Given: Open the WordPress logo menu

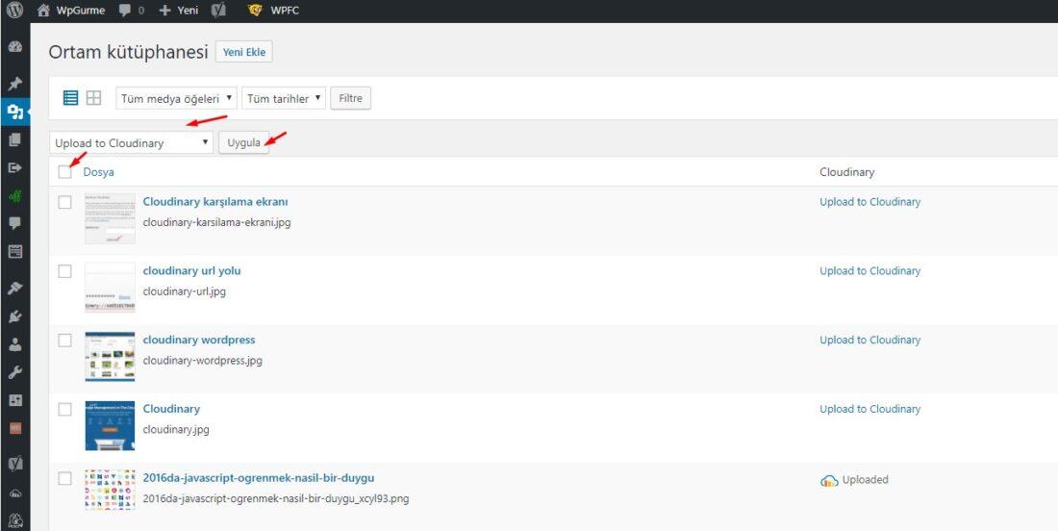Looking at the screenshot, I should coord(14,11).
